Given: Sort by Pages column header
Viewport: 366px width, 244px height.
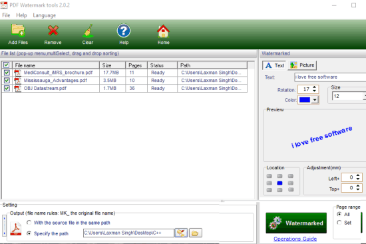Looking at the screenshot, I should click(x=136, y=65).
